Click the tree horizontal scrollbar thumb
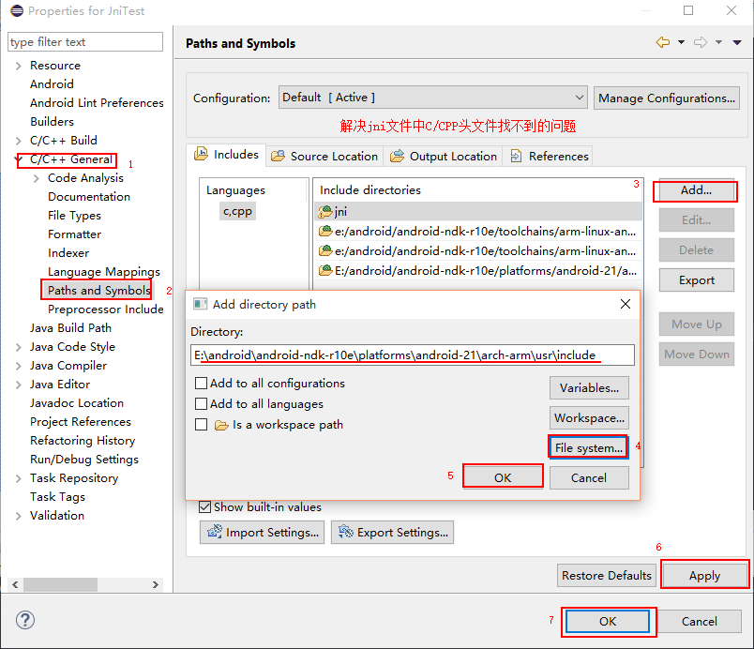Viewport: 754px width, 649px height. pyautogui.click(x=61, y=584)
